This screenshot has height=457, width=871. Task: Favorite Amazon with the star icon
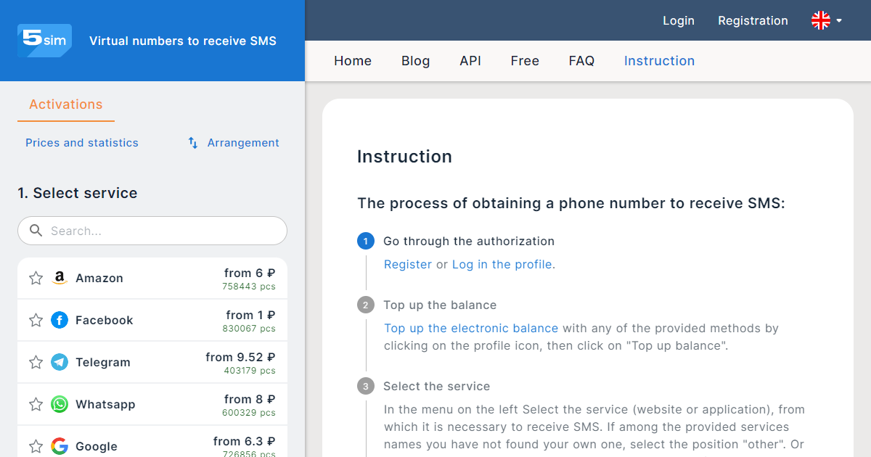click(x=36, y=278)
